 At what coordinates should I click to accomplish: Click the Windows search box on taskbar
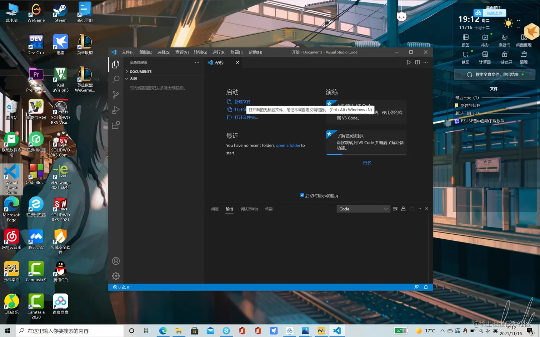coord(70,331)
